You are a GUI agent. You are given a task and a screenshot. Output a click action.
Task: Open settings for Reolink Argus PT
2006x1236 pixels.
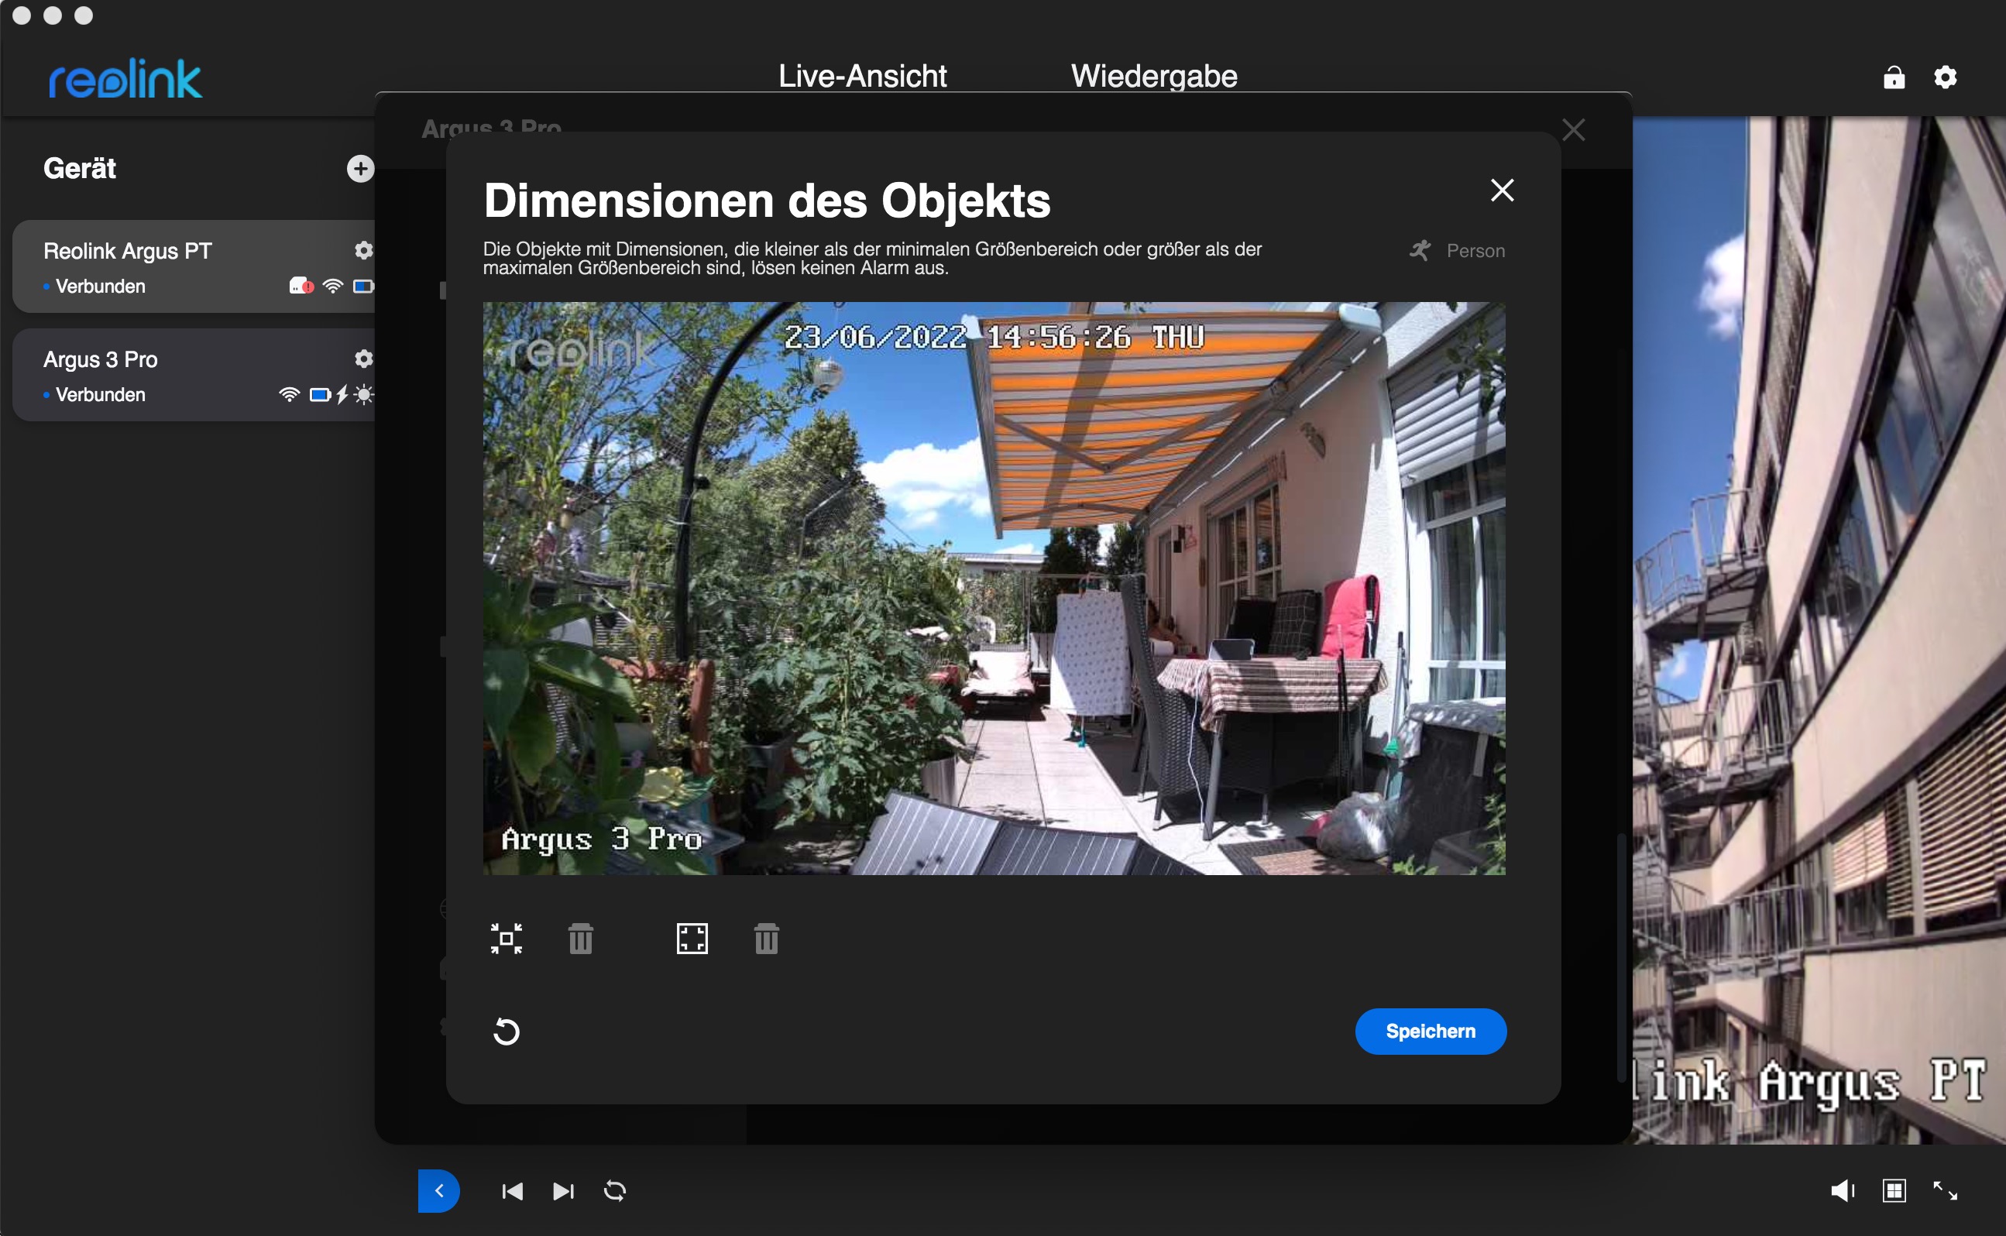(363, 250)
